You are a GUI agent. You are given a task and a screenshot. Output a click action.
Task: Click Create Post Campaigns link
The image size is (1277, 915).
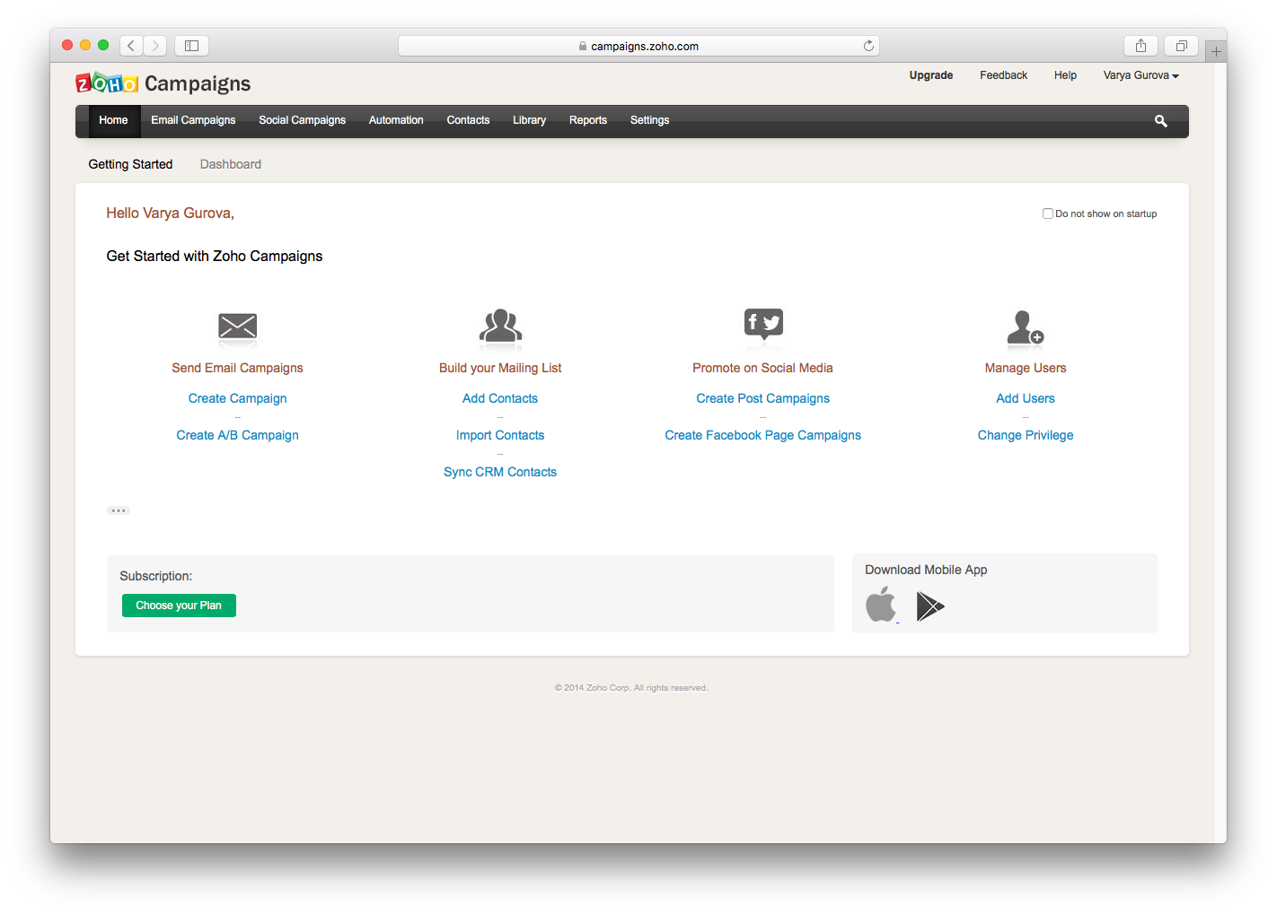click(x=763, y=398)
